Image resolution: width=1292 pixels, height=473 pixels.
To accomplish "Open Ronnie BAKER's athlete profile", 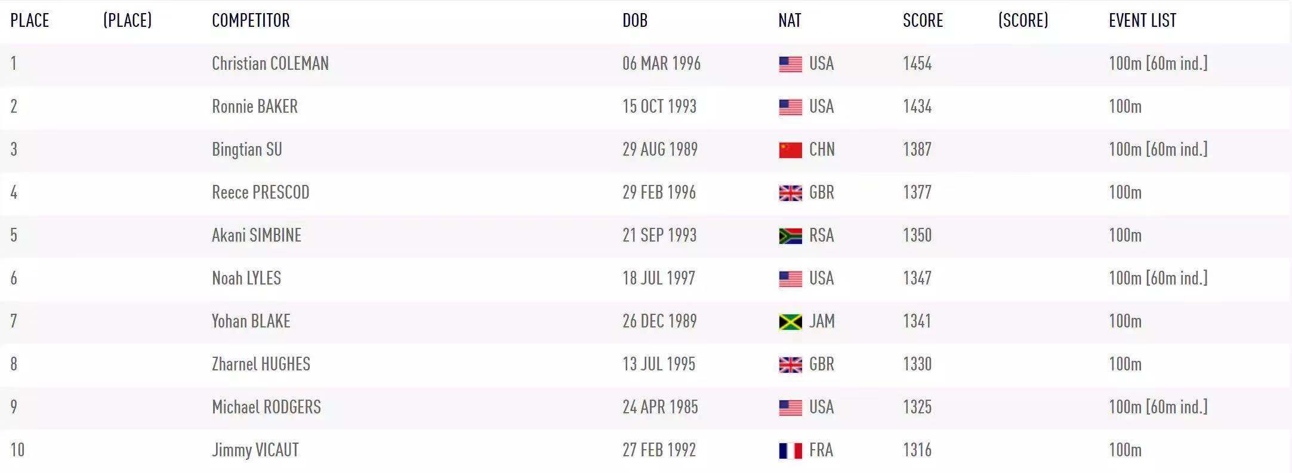I will pyautogui.click(x=254, y=106).
